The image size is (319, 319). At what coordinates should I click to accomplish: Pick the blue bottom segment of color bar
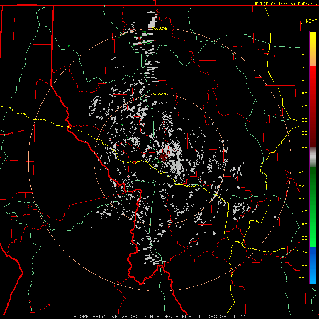[x=313, y=265]
